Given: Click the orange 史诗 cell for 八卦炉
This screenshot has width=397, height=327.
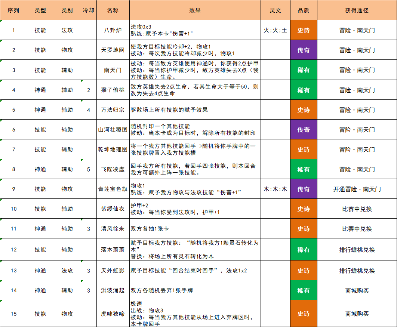Looking at the screenshot, I should pos(304,30).
